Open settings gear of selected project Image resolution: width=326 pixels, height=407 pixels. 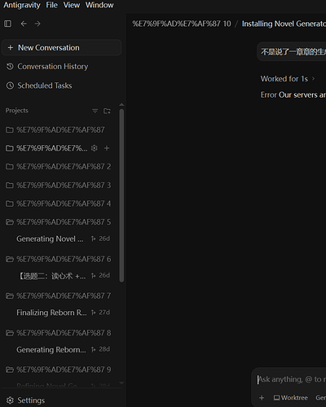95,148
